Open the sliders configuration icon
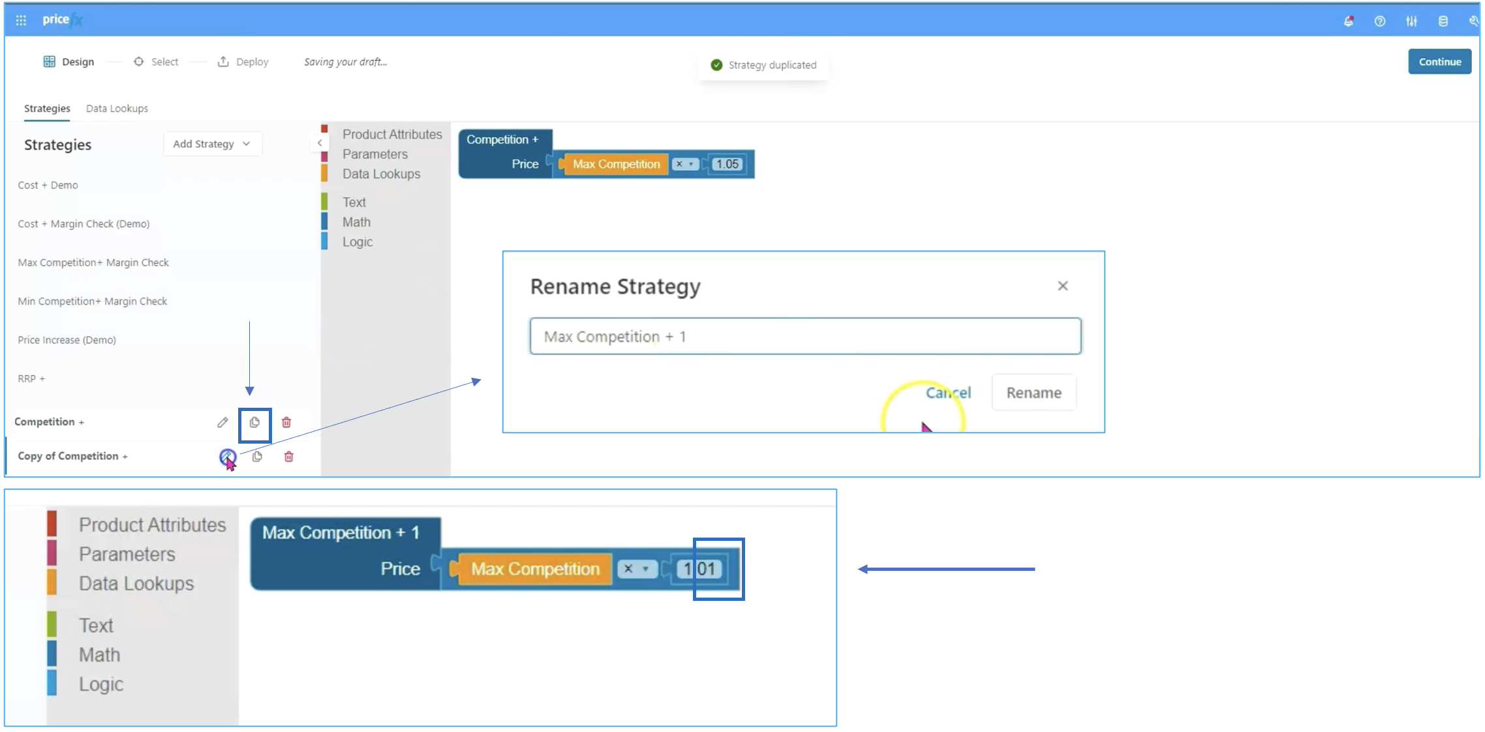The image size is (1485, 732). point(1411,21)
